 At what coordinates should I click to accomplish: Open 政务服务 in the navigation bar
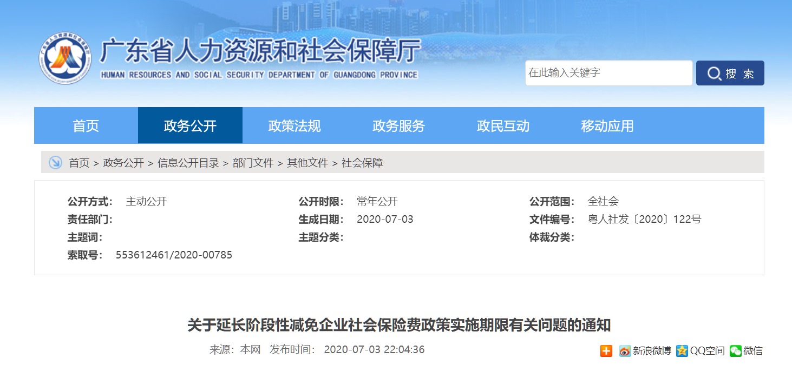click(398, 126)
